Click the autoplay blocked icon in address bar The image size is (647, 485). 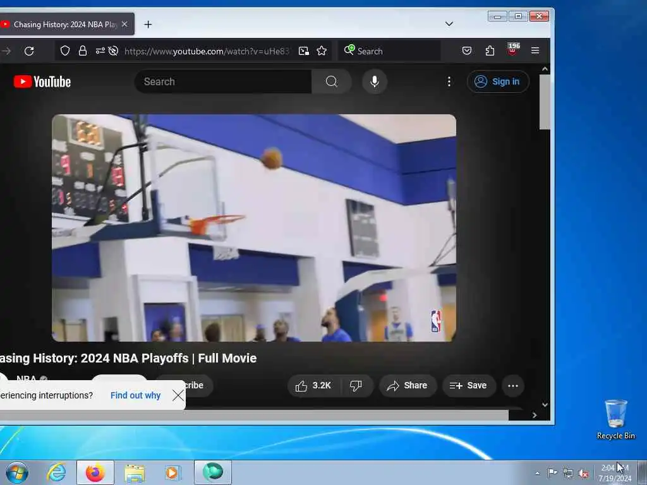(113, 51)
